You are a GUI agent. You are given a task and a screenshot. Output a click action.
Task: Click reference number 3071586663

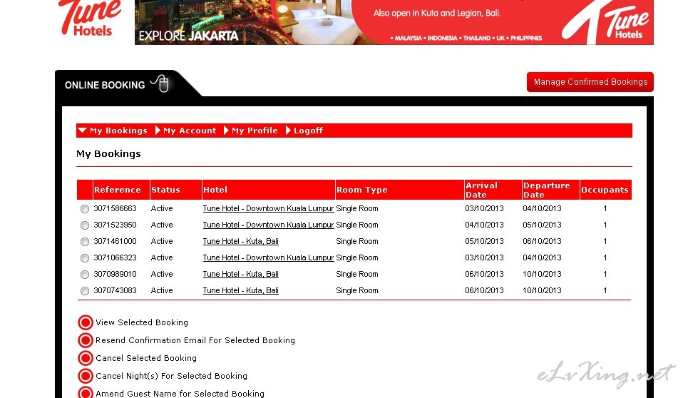coord(115,208)
